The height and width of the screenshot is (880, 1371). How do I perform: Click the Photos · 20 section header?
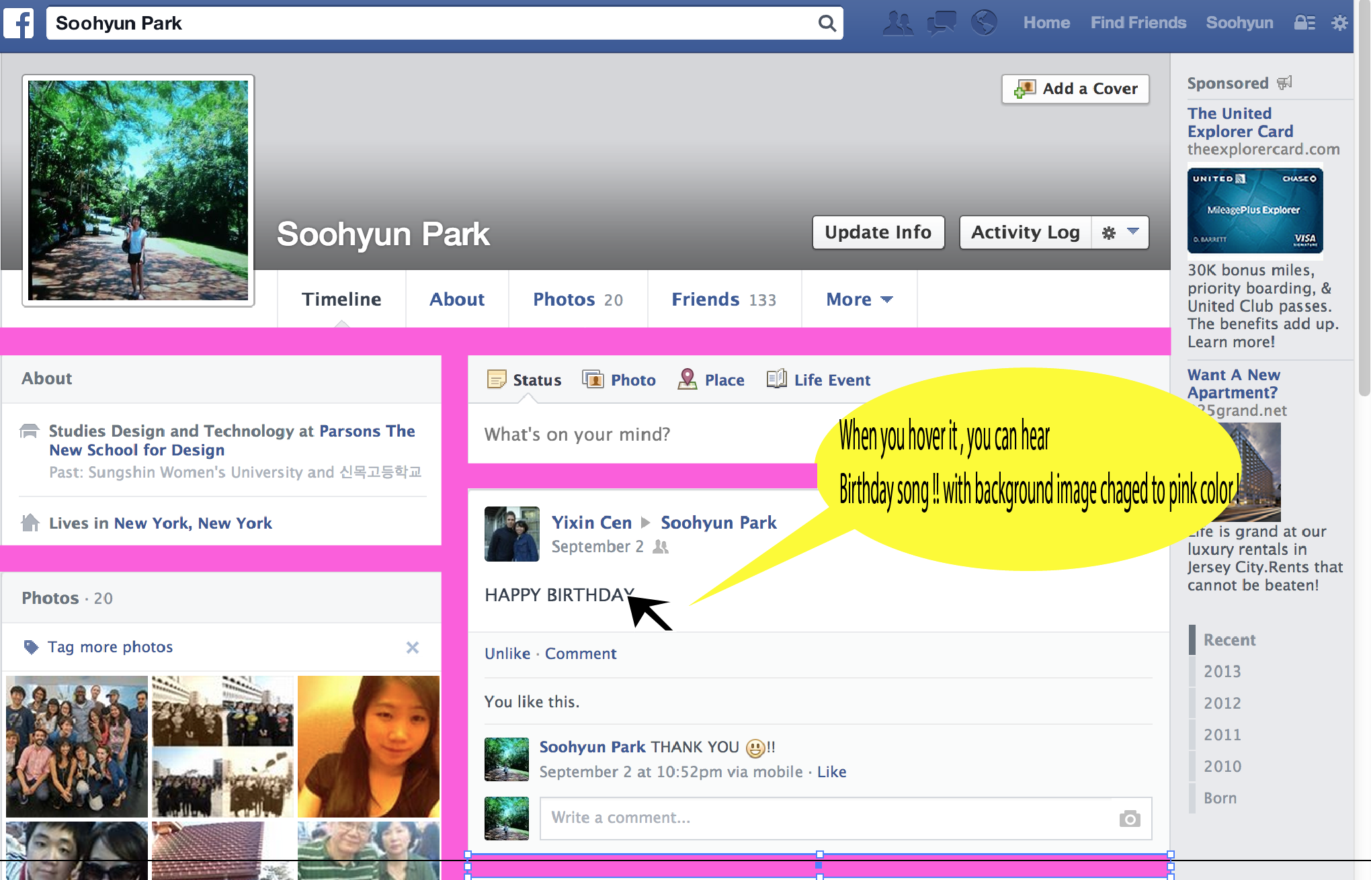point(67,599)
